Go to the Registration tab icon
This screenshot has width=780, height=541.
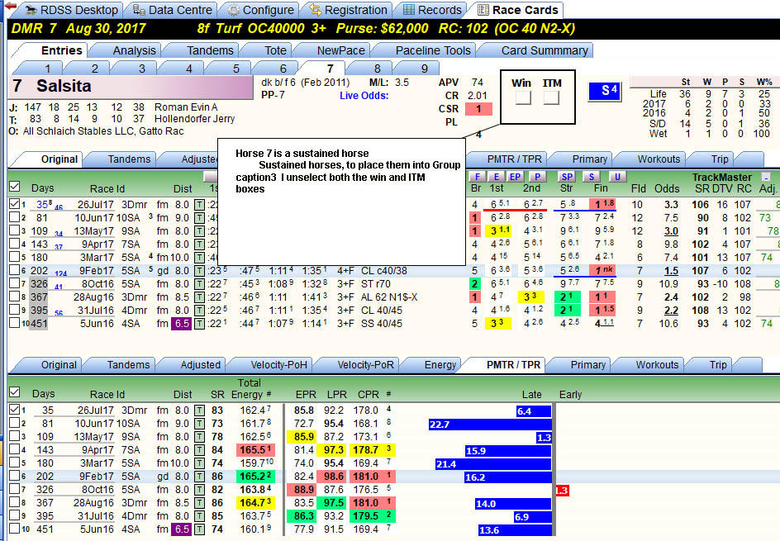click(x=314, y=10)
